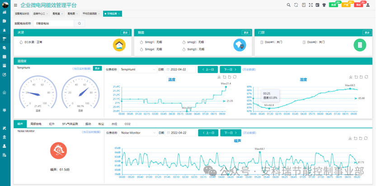Select the CO2 sensor tab

pos(127,124)
